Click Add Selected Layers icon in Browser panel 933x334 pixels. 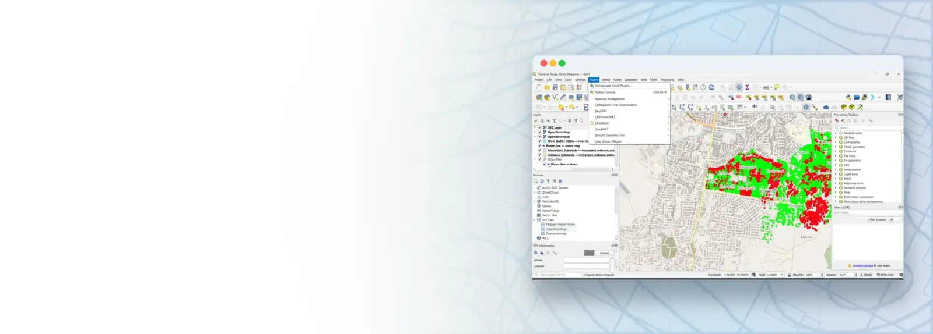tap(536, 181)
